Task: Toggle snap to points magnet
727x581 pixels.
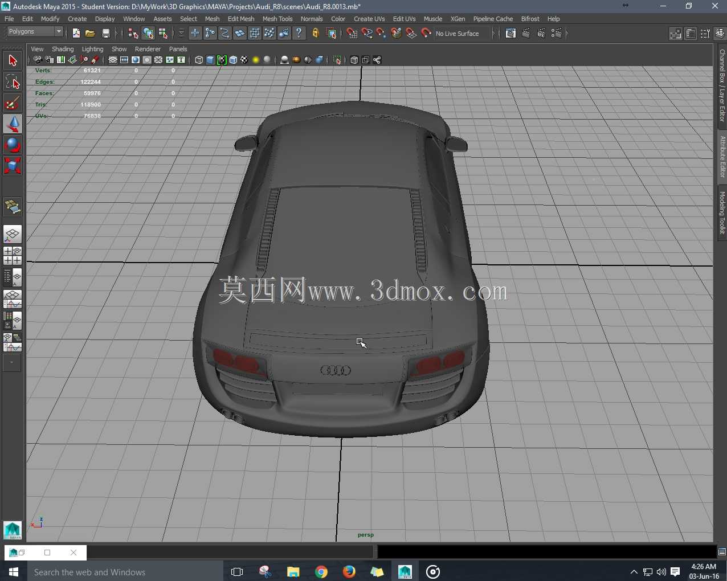Action: (x=381, y=34)
